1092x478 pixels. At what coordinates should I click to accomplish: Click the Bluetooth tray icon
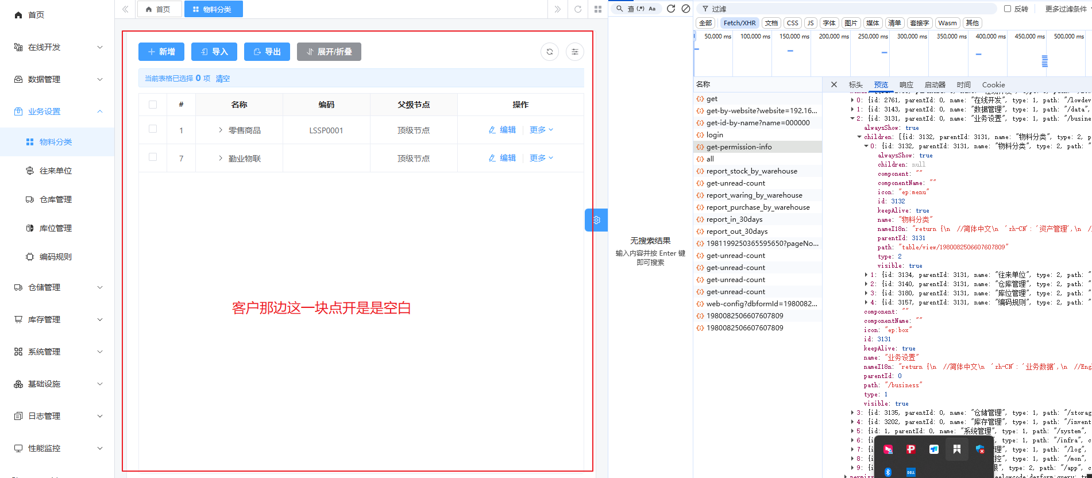coord(888,472)
